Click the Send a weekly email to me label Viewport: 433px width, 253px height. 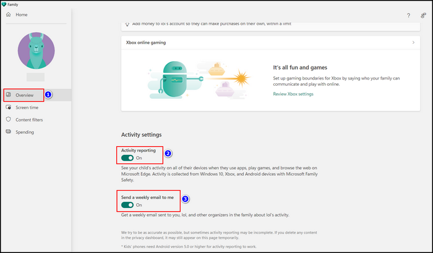coord(147,197)
